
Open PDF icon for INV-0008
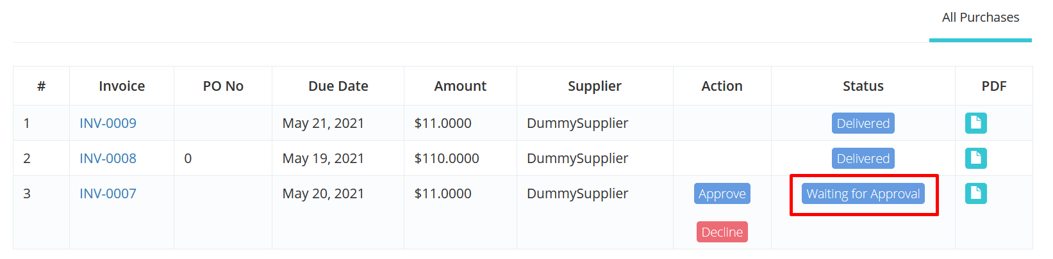tap(975, 158)
